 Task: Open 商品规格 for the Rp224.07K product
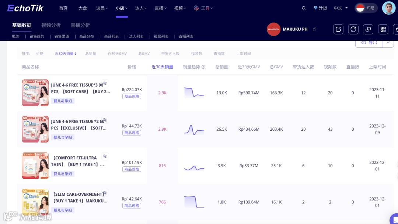(132, 96)
